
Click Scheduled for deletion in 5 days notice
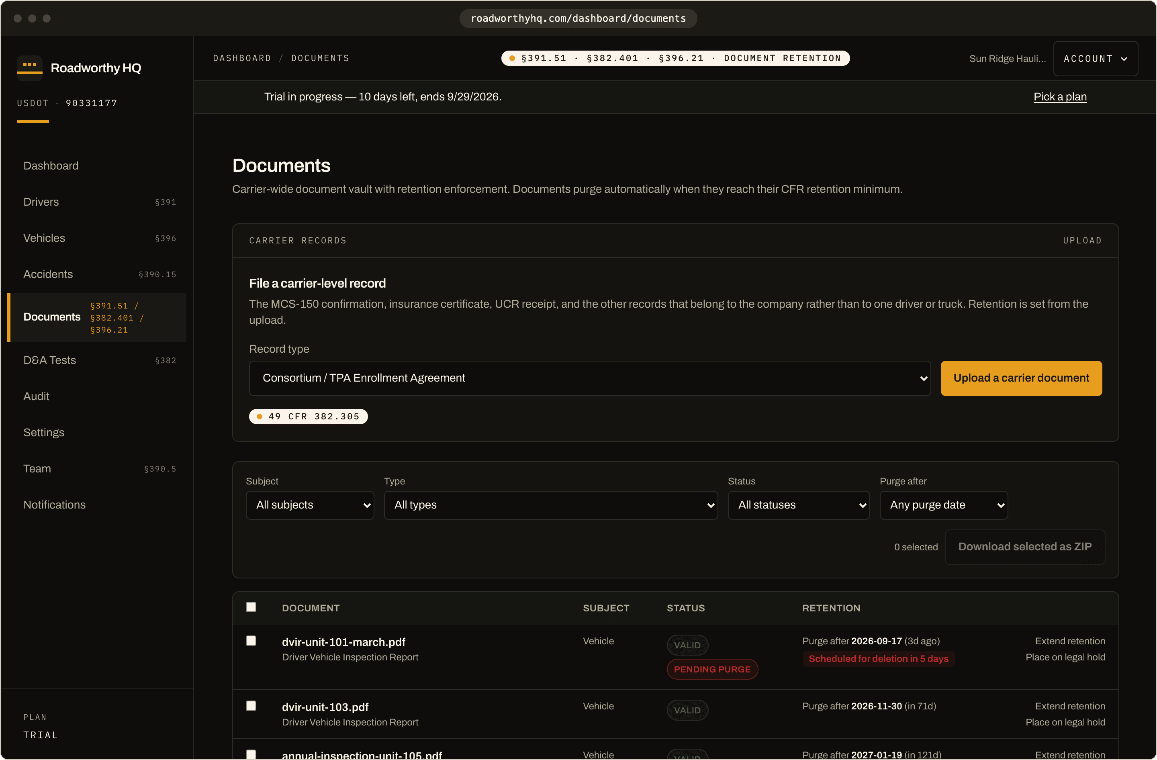879,659
